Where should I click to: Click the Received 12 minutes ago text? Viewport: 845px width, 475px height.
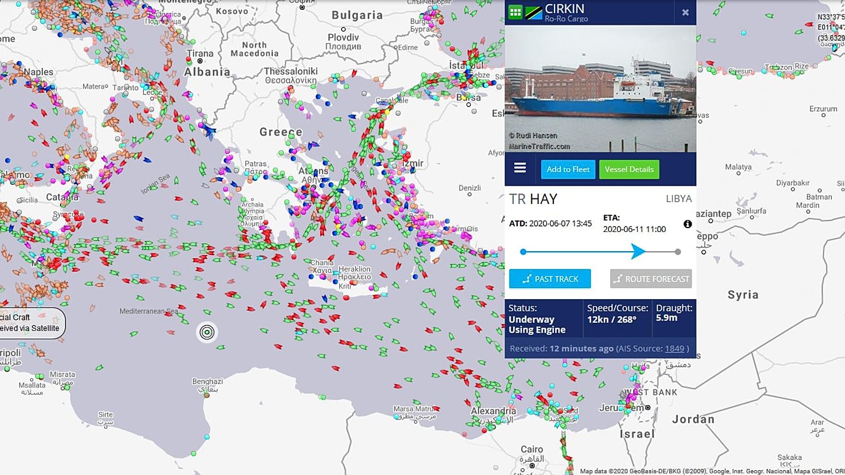561,349
